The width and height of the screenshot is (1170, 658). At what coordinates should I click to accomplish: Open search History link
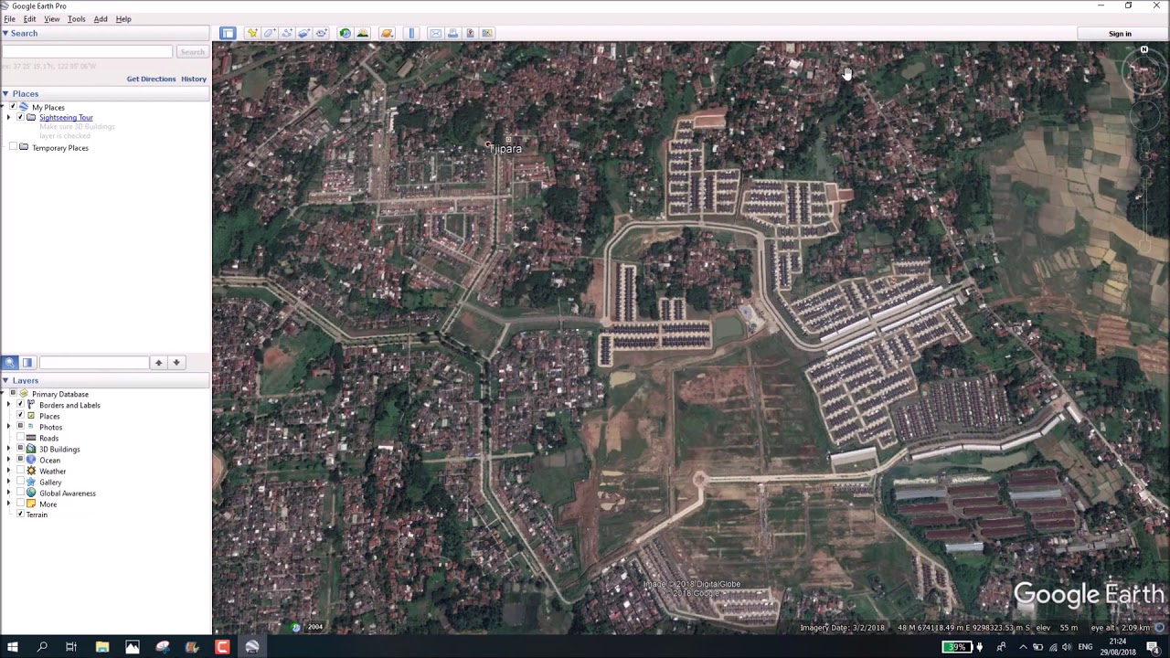pyautogui.click(x=194, y=80)
